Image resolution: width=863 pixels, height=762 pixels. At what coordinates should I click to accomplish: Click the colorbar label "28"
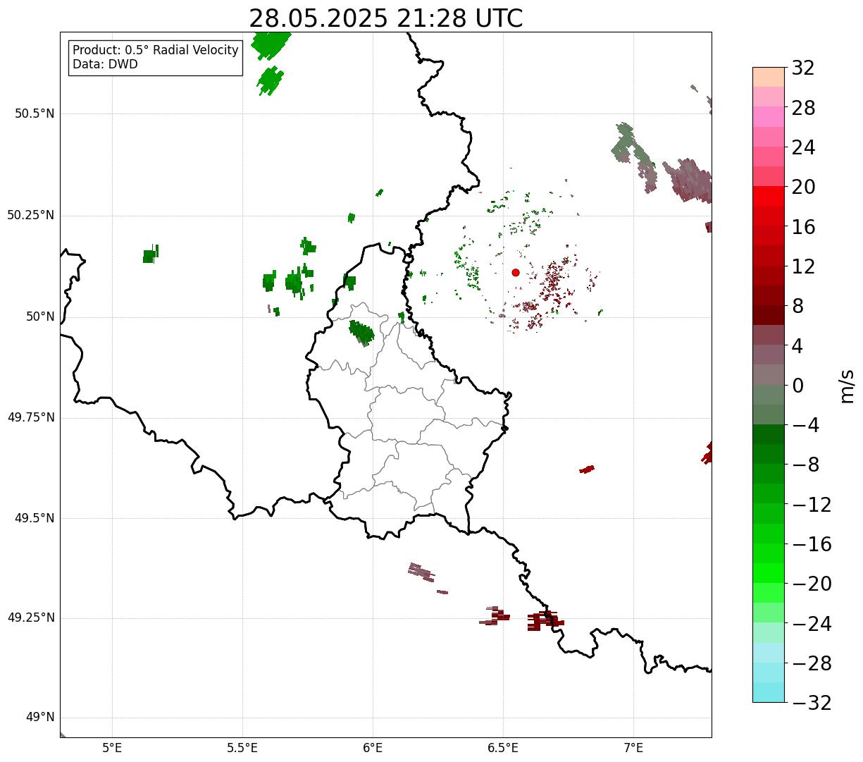click(x=803, y=109)
